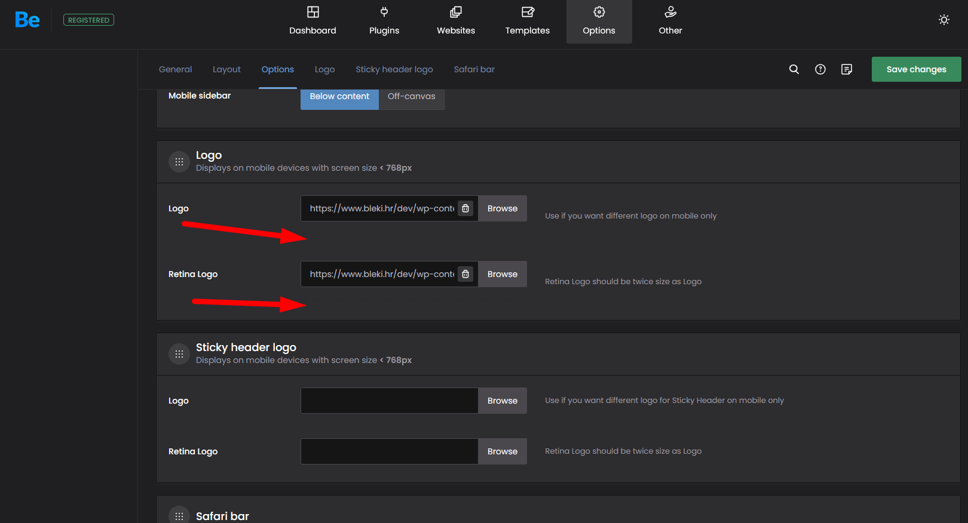Click Save changes button

(x=917, y=69)
